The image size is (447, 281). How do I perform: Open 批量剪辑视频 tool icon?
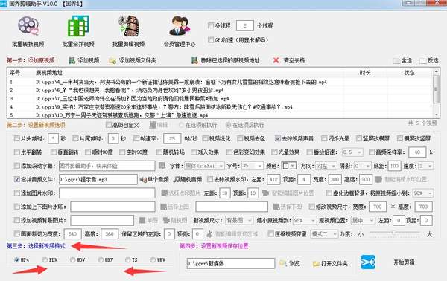(129, 27)
